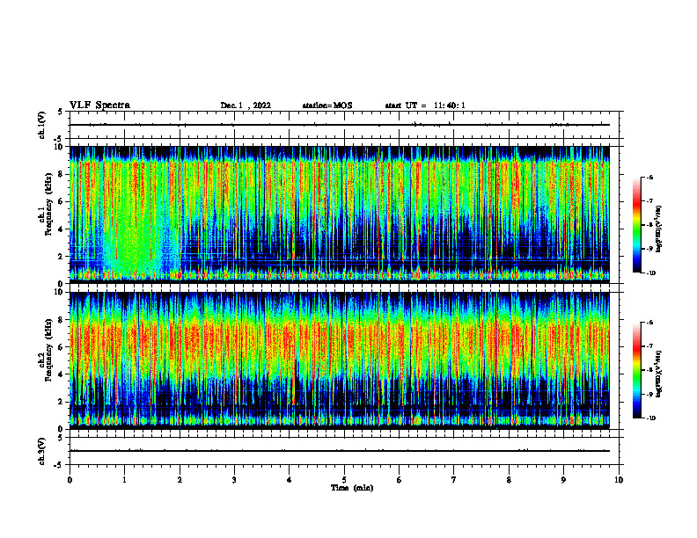Viewport: 697px width, 538px height.
Task: Click tick label "3" on the Time axis
Action: (x=234, y=480)
